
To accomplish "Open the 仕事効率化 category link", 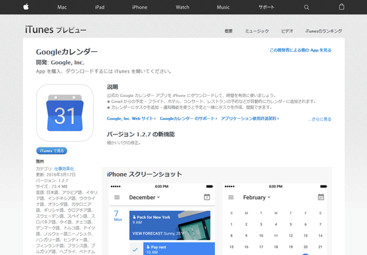I will pyautogui.click(x=64, y=168).
